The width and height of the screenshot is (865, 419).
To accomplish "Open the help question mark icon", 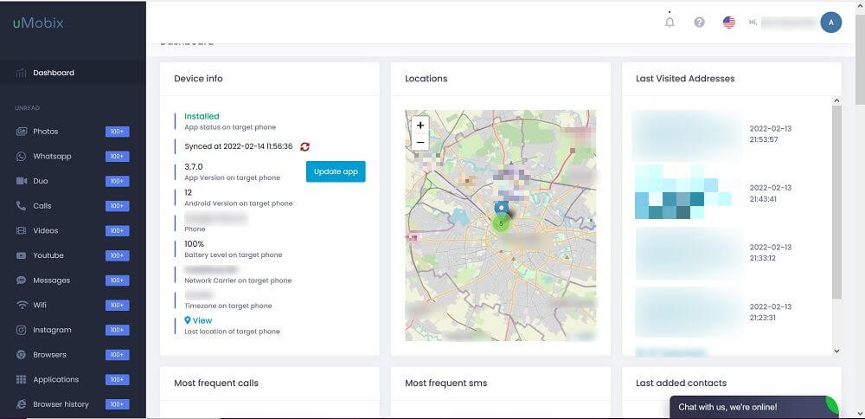I will coord(699,23).
